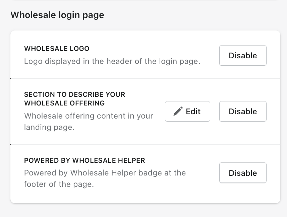The height and width of the screenshot is (217, 287).
Task: Click the Wholesale login page heading
Action: tap(57, 15)
